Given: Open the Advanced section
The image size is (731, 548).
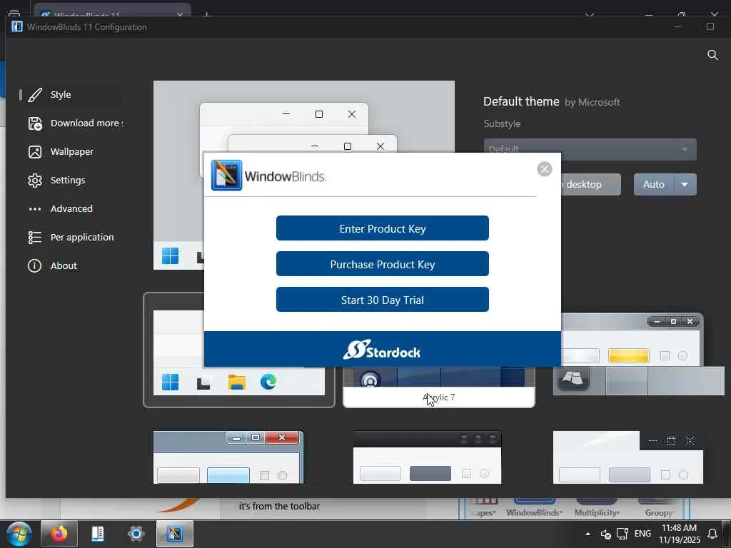Looking at the screenshot, I should tap(71, 209).
